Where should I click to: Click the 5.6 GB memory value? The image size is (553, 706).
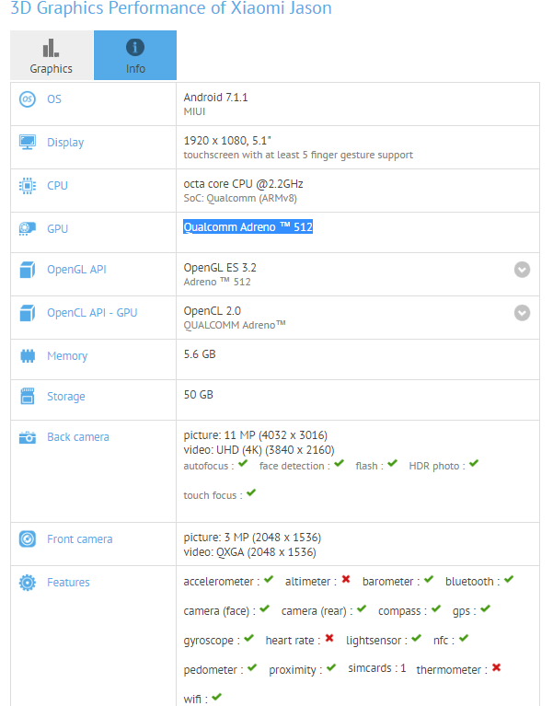[200, 354]
